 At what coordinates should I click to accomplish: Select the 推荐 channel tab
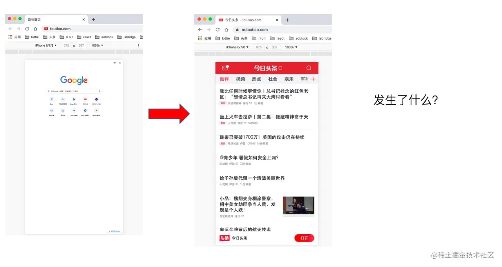pos(224,79)
